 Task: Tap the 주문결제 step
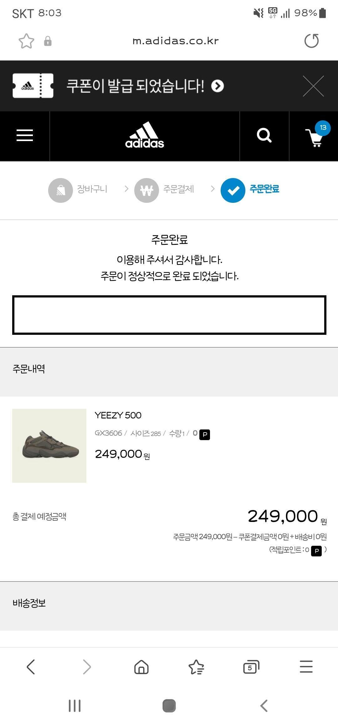[164, 190]
